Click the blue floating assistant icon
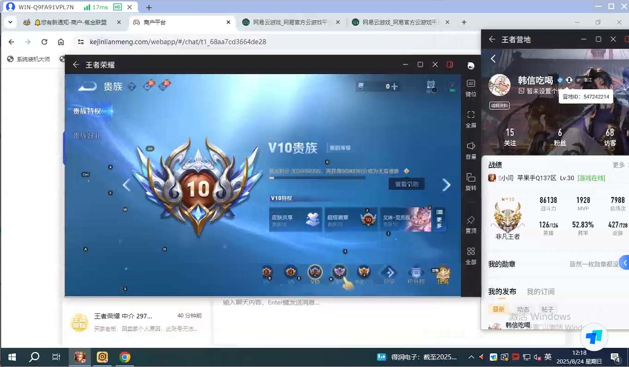629x367 pixels. [594, 337]
